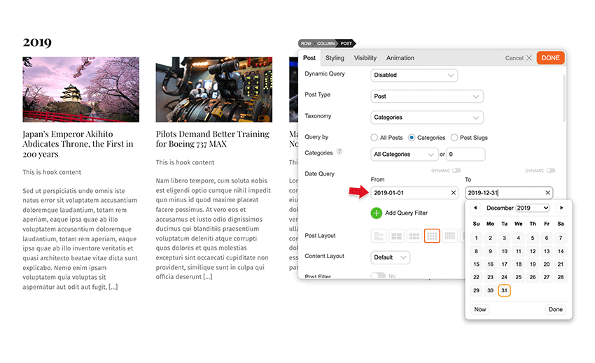Image resolution: width=595 pixels, height=363 pixels.
Task: Click the settings panel vertical scrollbar
Action: pyautogui.click(x=564, y=99)
